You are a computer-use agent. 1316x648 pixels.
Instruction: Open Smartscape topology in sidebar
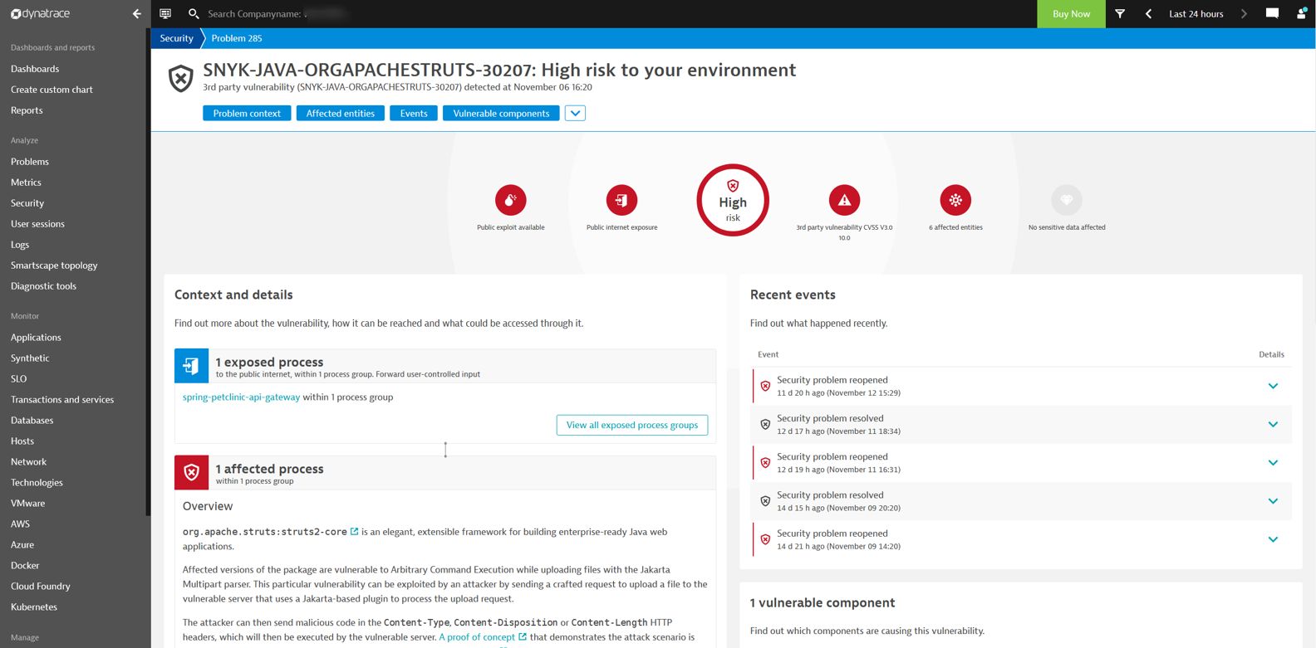pos(54,266)
